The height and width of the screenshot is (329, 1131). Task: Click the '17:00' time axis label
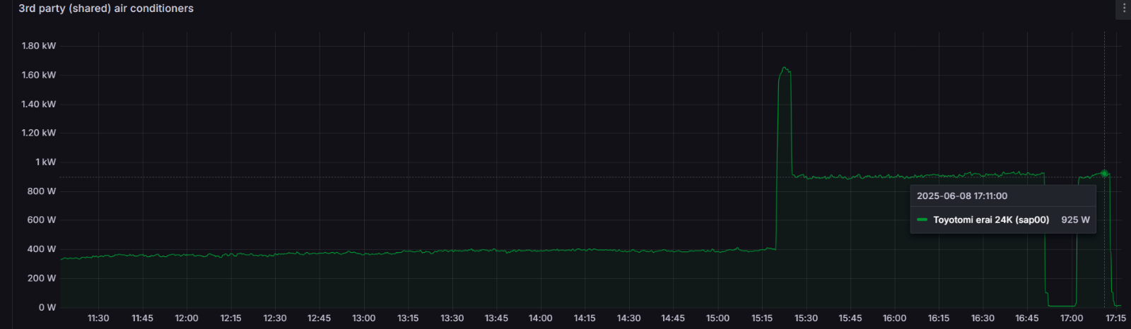1072,318
